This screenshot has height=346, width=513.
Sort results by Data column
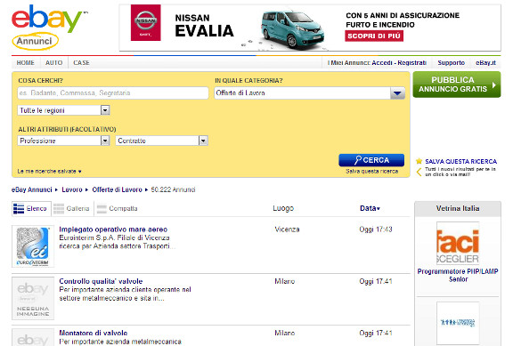[370, 208]
